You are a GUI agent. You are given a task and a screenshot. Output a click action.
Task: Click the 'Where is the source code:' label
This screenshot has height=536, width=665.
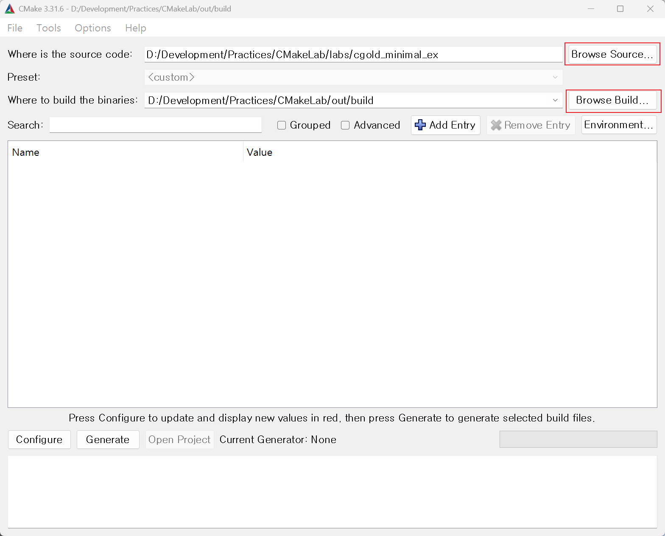(70, 54)
